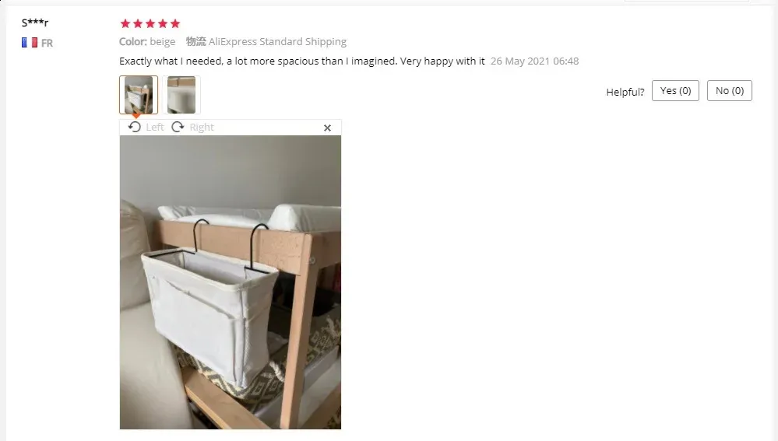Click the reviewer name S***r
The image size is (778, 441).
pos(35,23)
